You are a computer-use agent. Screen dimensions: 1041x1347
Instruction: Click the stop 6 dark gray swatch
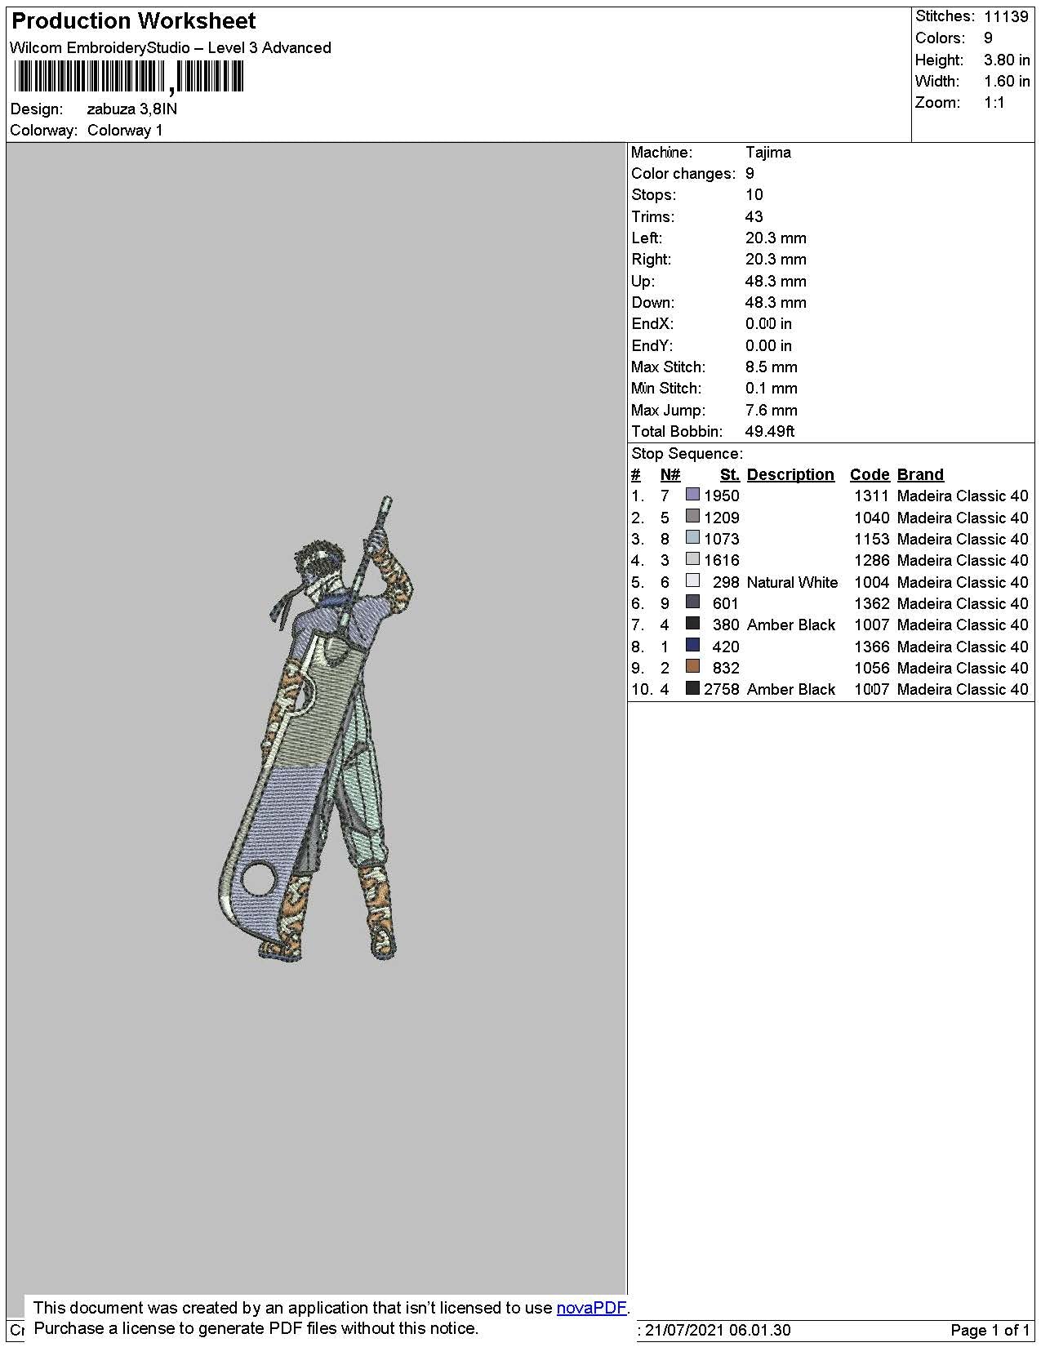click(x=692, y=602)
